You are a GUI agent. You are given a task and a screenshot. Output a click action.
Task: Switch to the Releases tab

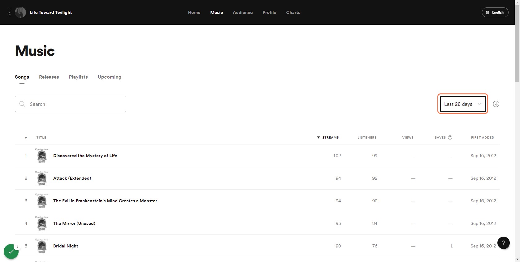[x=49, y=77]
